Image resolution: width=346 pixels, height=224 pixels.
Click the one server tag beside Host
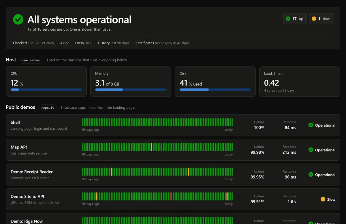click(31, 60)
